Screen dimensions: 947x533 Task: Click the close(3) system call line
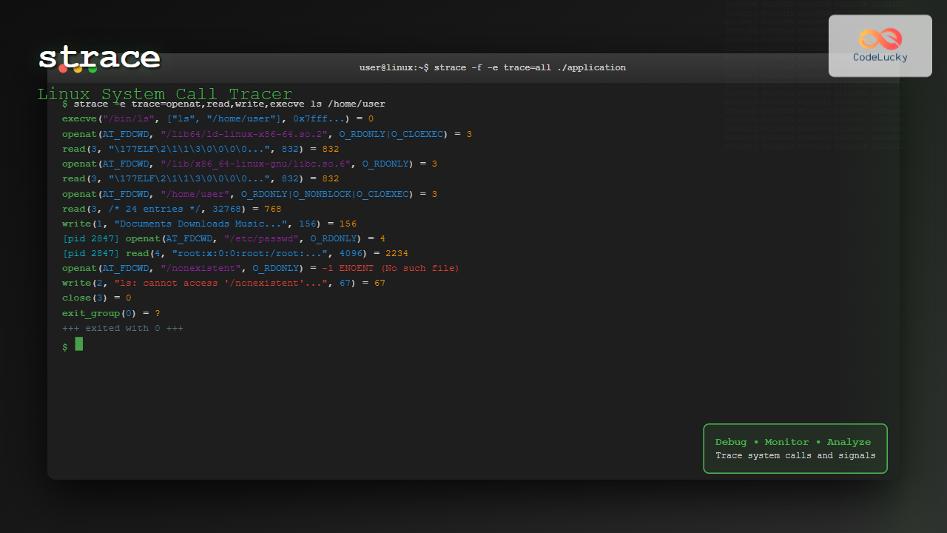(x=96, y=298)
